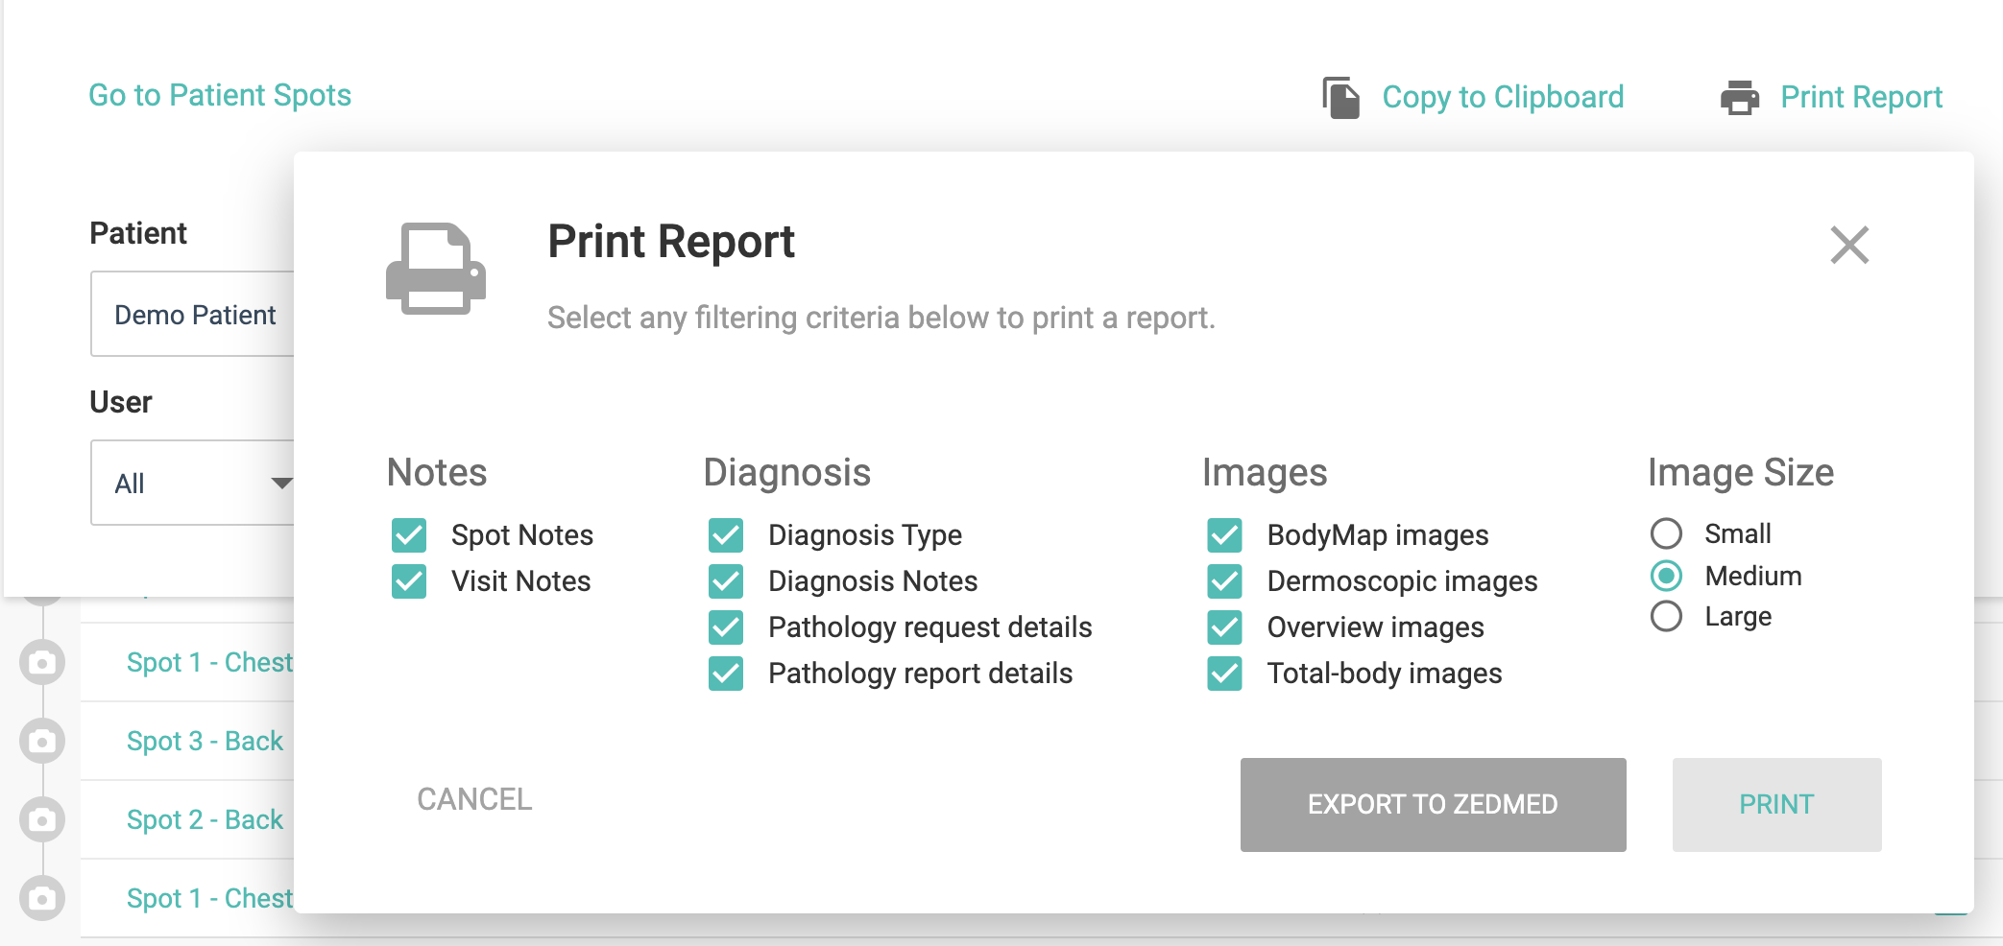Click the large printer icon in dialog header

pos(435,269)
